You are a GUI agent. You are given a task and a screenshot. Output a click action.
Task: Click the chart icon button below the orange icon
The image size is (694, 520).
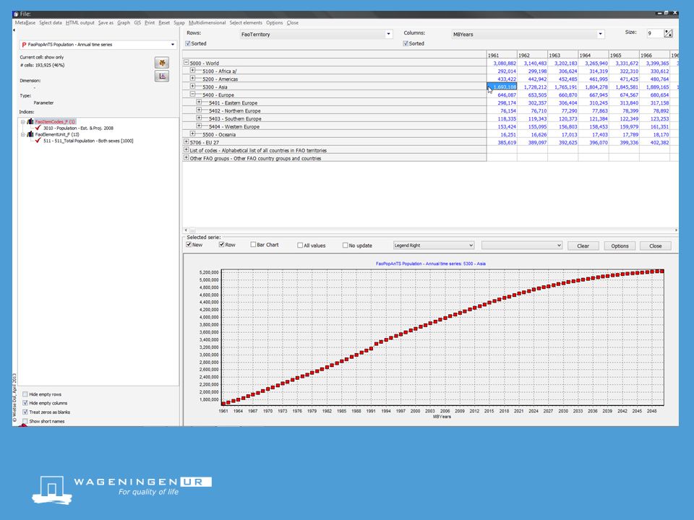click(x=162, y=76)
